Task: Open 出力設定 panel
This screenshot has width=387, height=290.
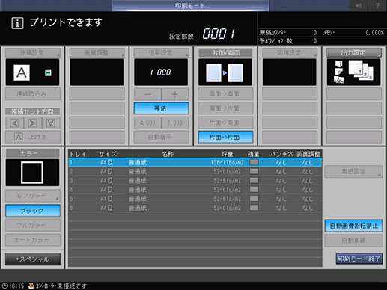Action: tap(354, 52)
